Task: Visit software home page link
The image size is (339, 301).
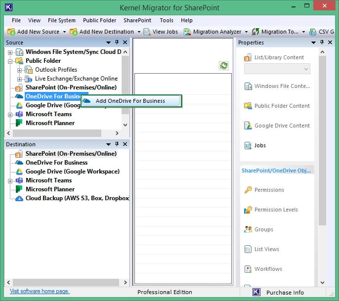Action: point(40,291)
